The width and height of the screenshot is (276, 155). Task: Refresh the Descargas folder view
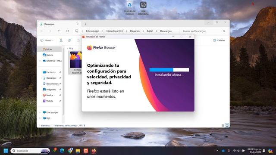[x=67, y=31]
